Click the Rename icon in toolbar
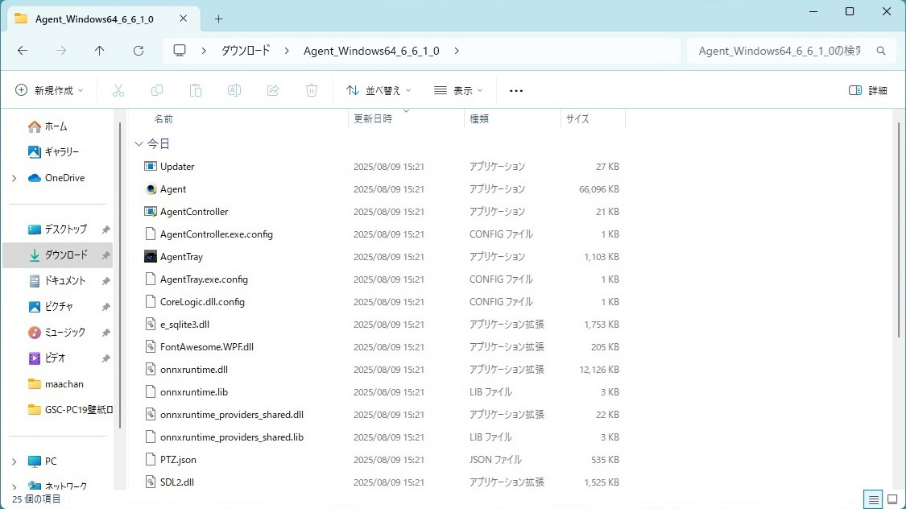906x509 pixels. [x=234, y=90]
